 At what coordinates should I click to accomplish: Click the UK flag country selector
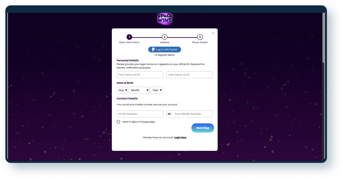(170, 114)
